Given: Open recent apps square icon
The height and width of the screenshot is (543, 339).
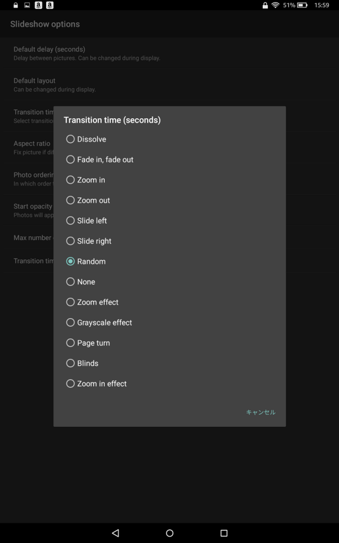Looking at the screenshot, I should pyautogui.click(x=224, y=532).
